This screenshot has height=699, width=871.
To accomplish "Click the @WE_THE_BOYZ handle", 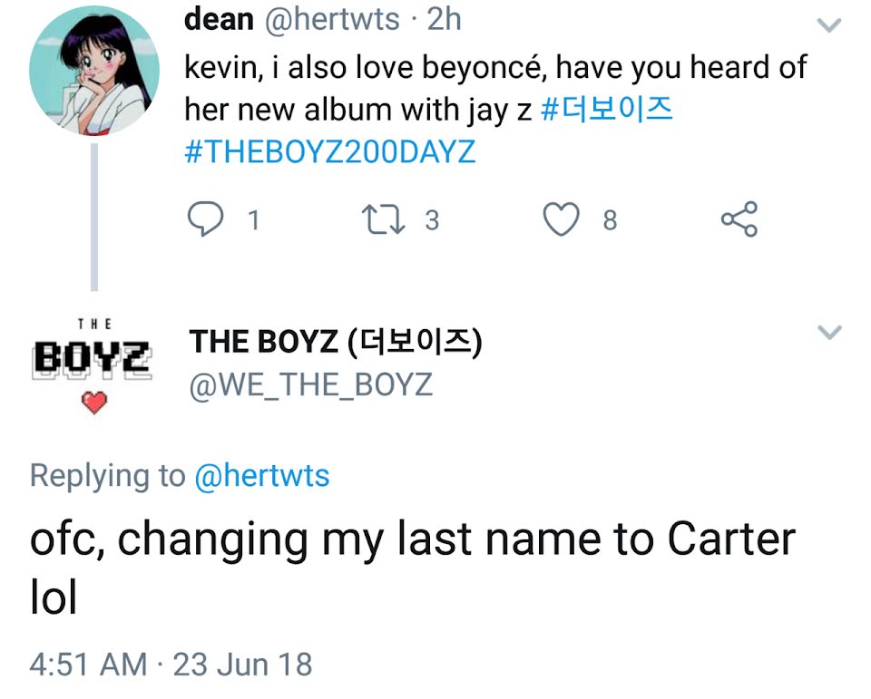I will [310, 385].
